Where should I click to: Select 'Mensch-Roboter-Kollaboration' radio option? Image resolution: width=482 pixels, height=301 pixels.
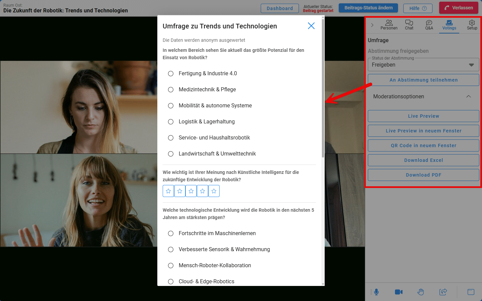click(x=171, y=266)
